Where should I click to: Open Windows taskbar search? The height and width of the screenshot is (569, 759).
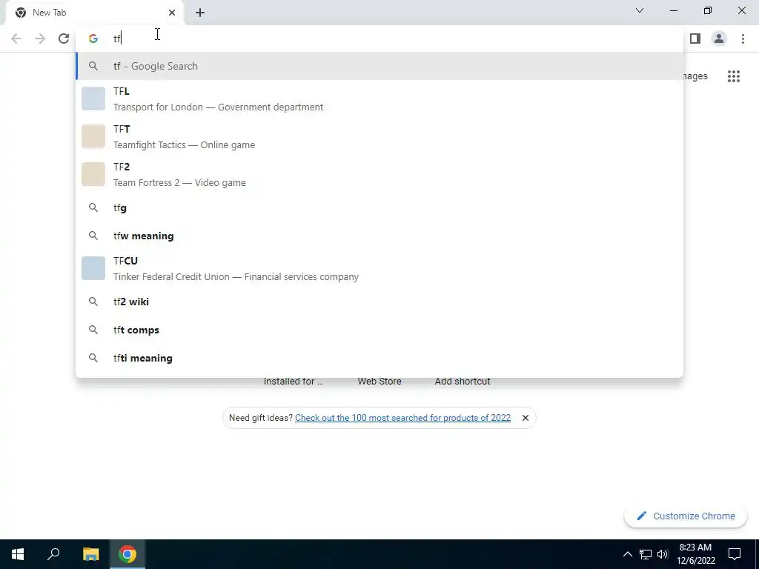[53, 554]
